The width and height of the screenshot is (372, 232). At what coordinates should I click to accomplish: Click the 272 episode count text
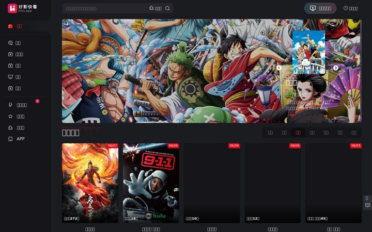(x=71, y=219)
